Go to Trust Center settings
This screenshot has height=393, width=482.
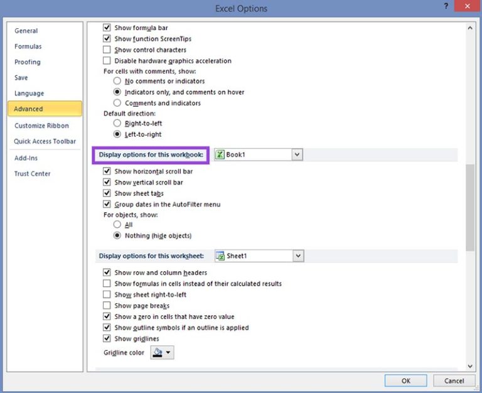(33, 174)
